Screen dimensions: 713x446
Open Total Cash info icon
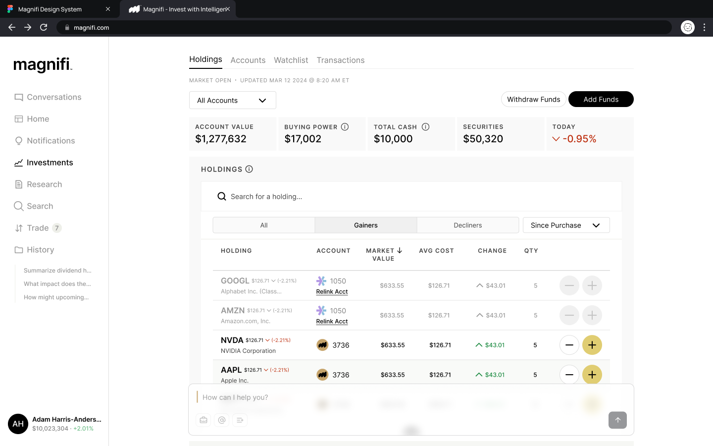click(425, 127)
